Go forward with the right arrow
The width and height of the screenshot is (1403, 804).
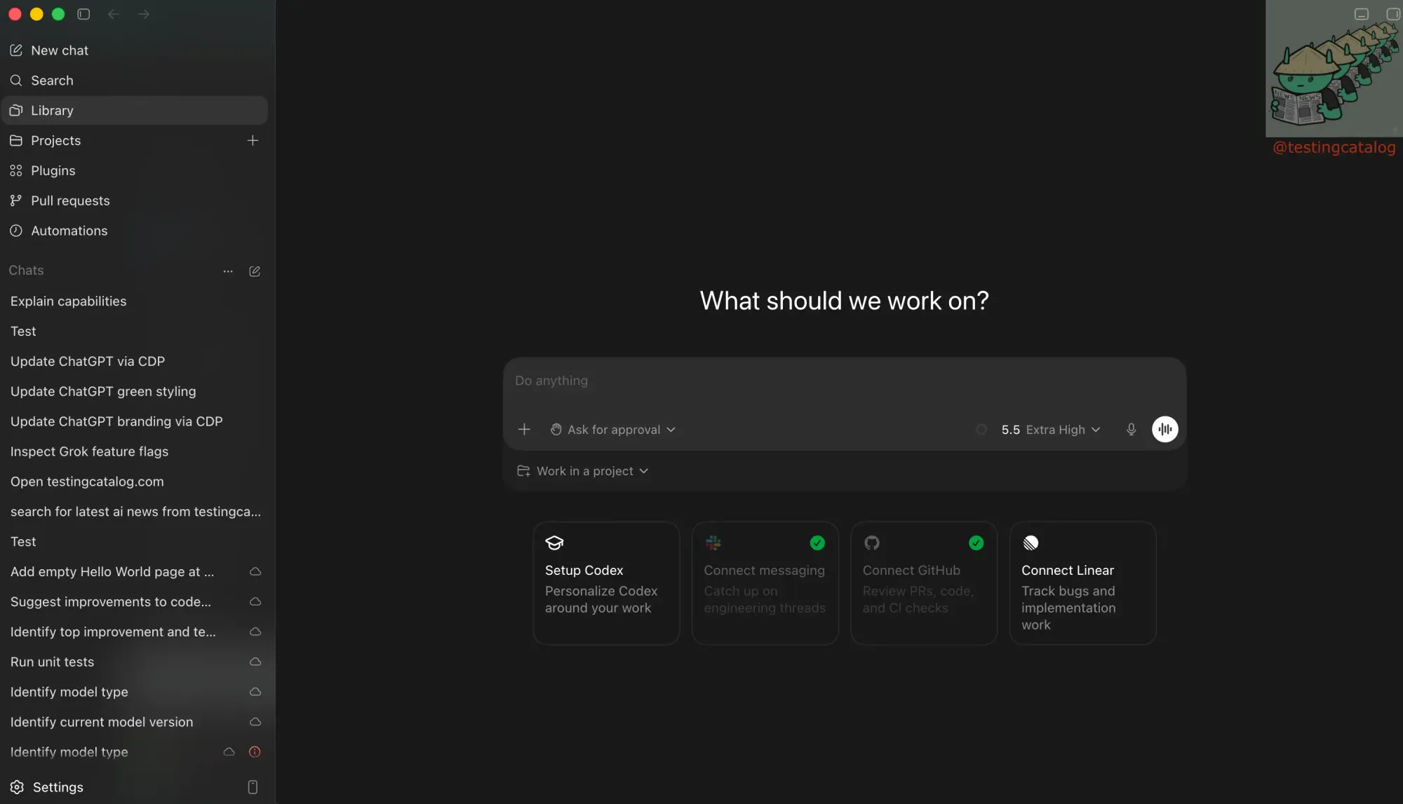(144, 14)
